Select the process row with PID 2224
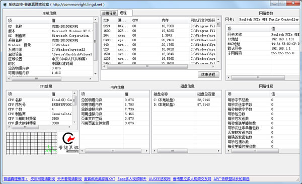This screenshot has height=184, width=302. pos(159,26)
